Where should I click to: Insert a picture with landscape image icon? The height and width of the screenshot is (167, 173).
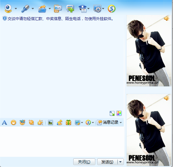pyautogui.click(x=51, y=122)
